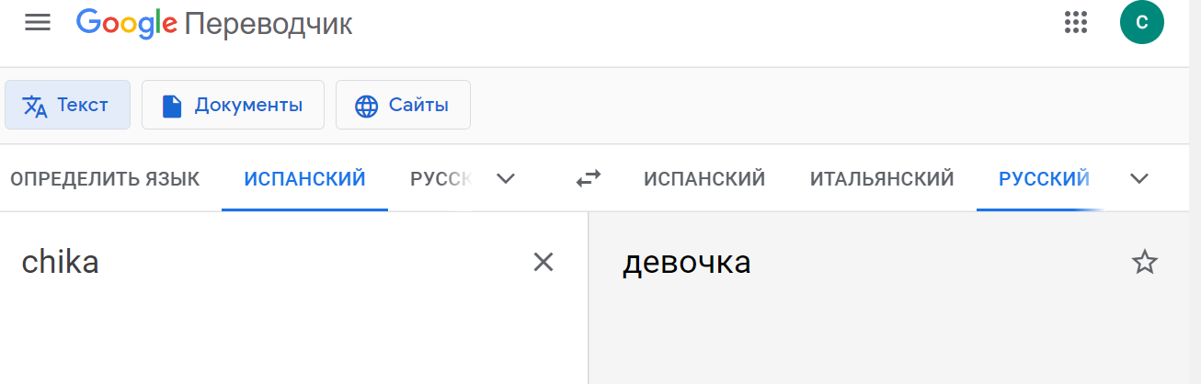Expand the source language list
1201x384 pixels.
505,179
